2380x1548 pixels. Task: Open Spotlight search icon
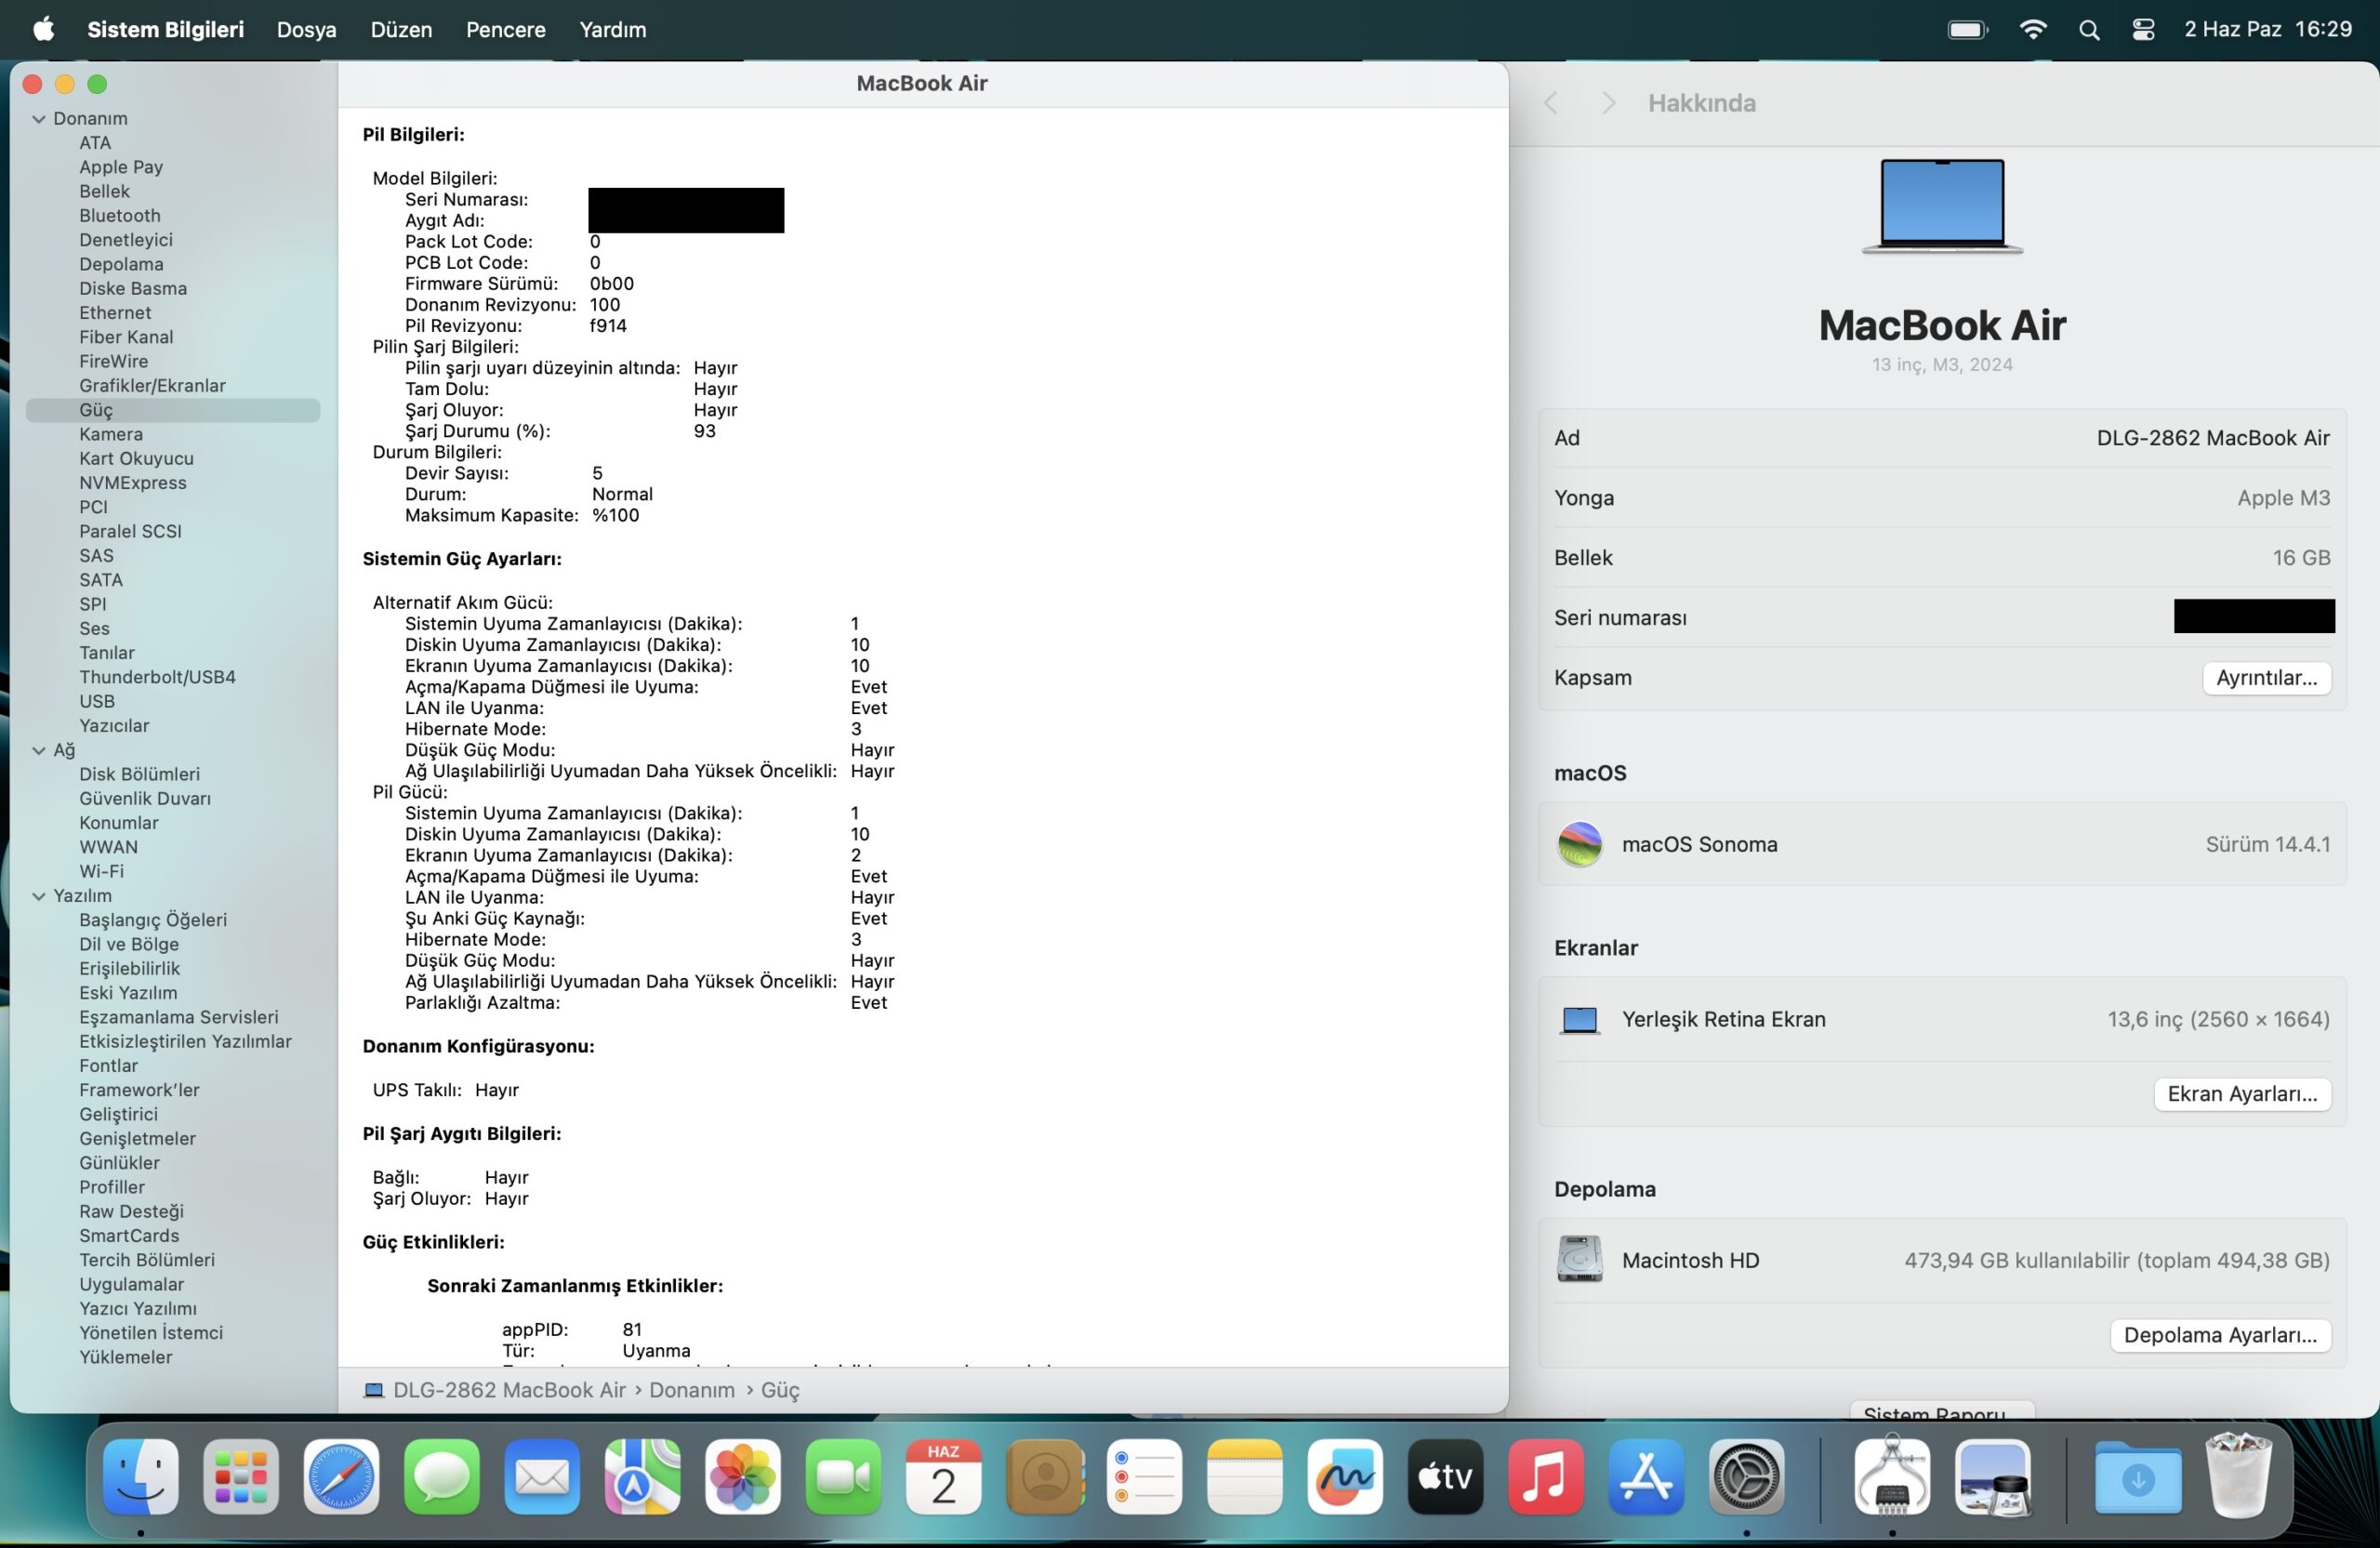click(2088, 30)
